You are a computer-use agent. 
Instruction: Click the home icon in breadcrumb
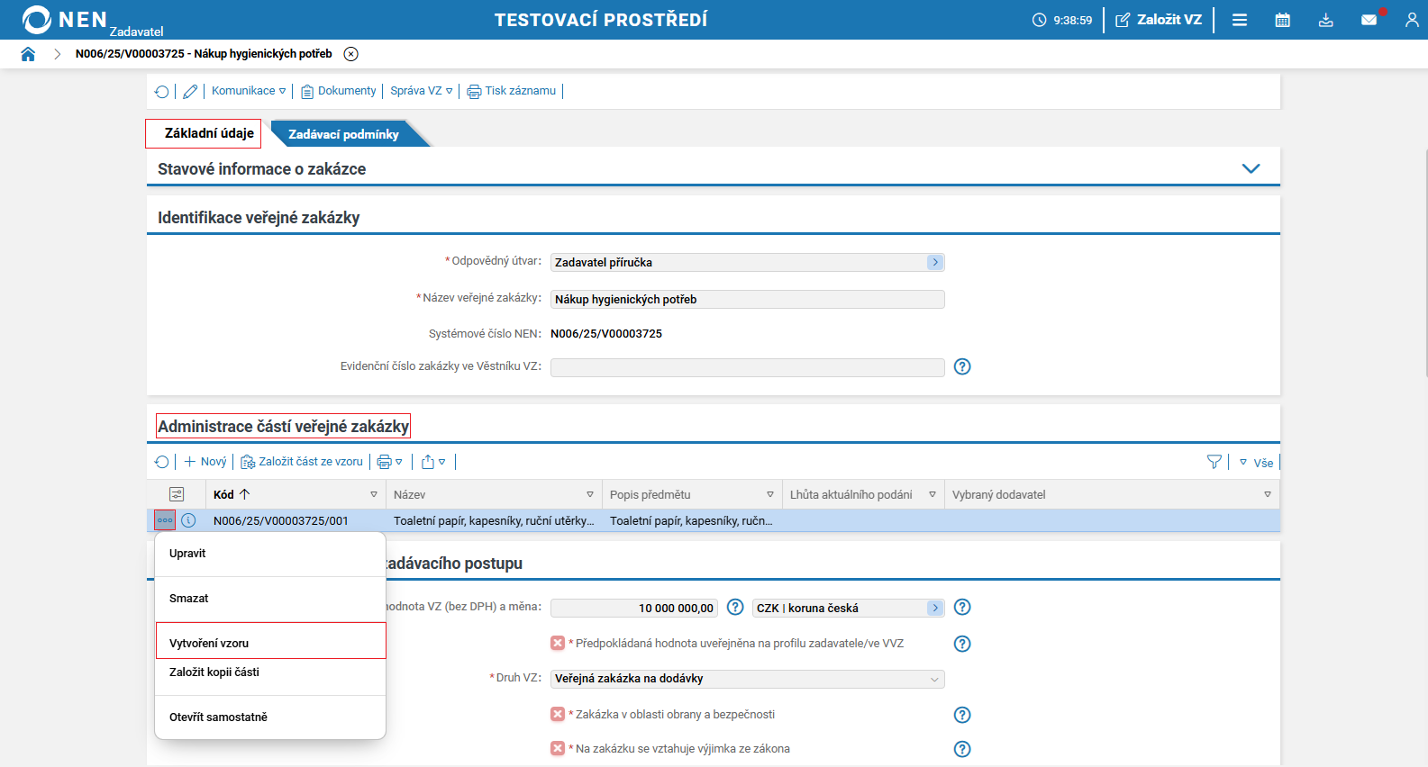coord(28,54)
